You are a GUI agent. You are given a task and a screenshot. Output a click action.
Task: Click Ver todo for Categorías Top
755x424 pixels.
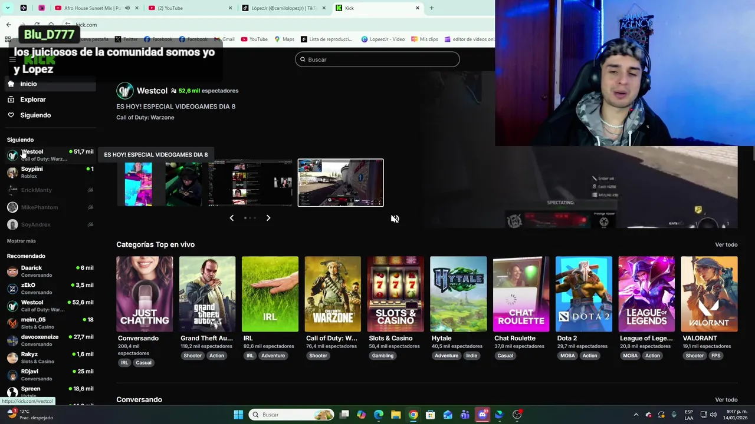click(726, 244)
